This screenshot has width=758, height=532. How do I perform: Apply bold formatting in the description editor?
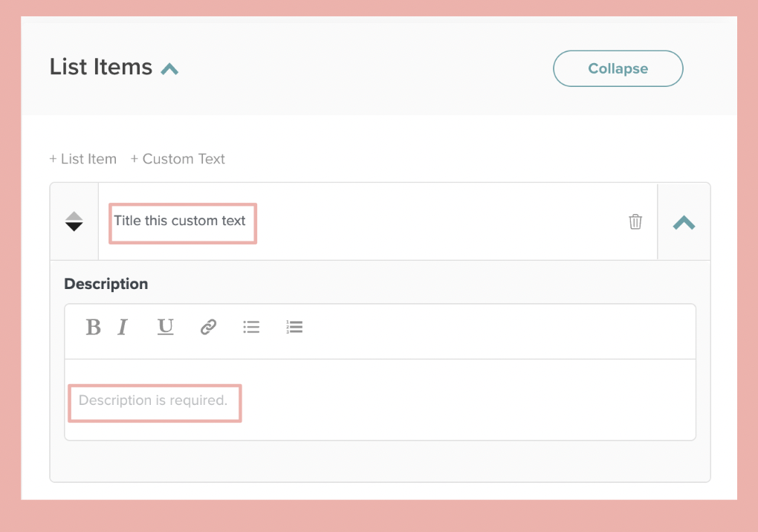[x=93, y=327]
